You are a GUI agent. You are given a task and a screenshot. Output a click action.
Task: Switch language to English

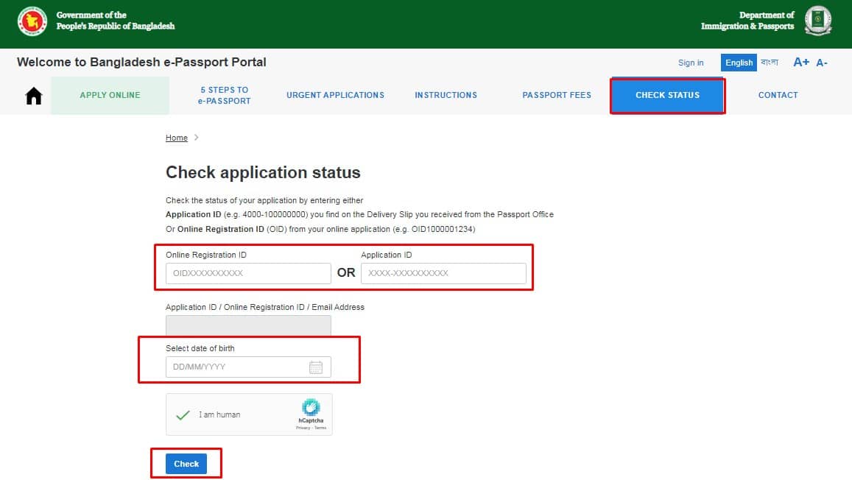tap(739, 63)
